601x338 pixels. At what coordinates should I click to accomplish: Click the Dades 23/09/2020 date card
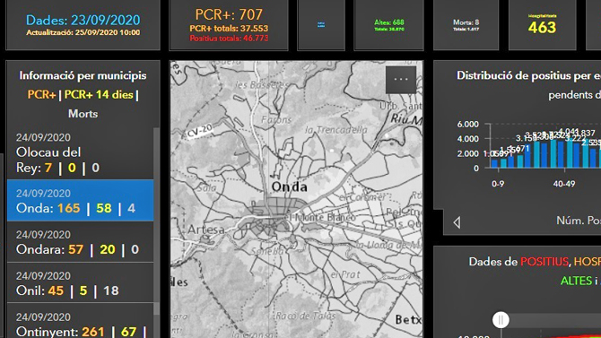point(83,25)
